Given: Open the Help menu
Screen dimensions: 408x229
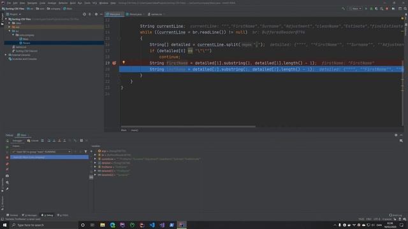Looking at the screenshot, I should (x=113, y=3).
